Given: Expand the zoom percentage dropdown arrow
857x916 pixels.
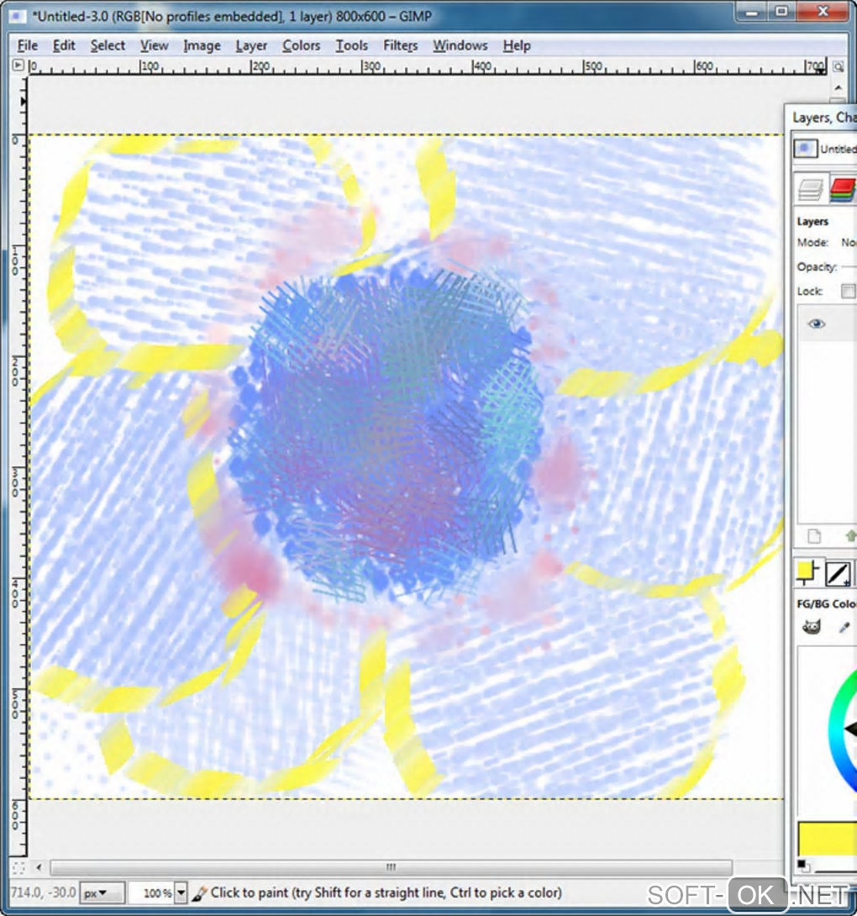Looking at the screenshot, I should click(x=181, y=892).
